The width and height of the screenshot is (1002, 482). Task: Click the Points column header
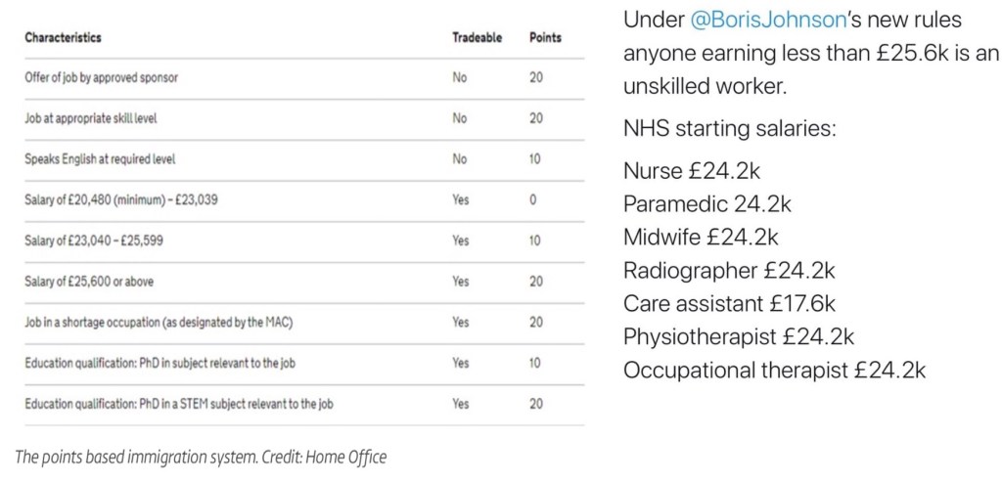point(545,37)
